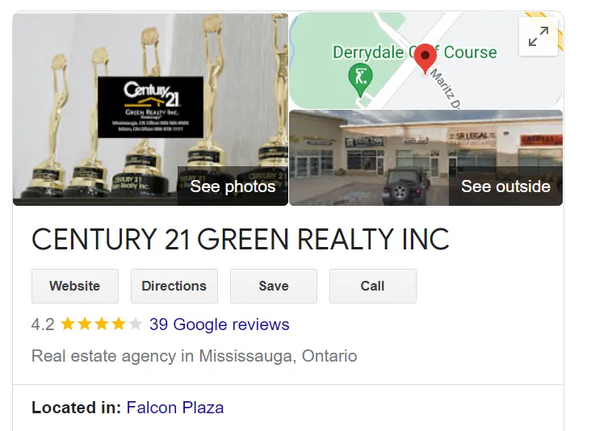Call Century 21 Green Realty
The height and width of the screenshot is (431, 591).
click(x=373, y=286)
